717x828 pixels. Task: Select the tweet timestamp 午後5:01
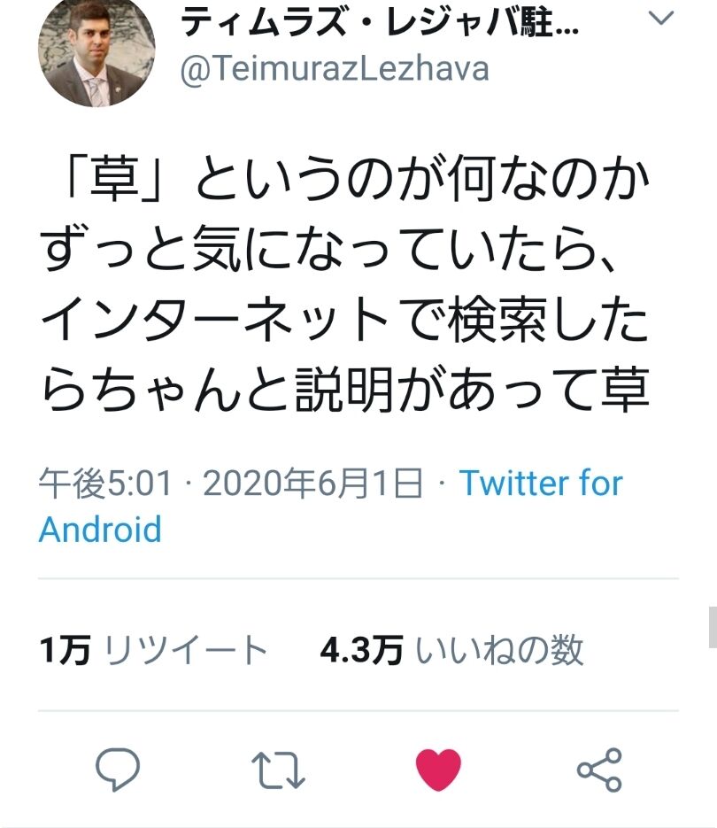(105, 484)
